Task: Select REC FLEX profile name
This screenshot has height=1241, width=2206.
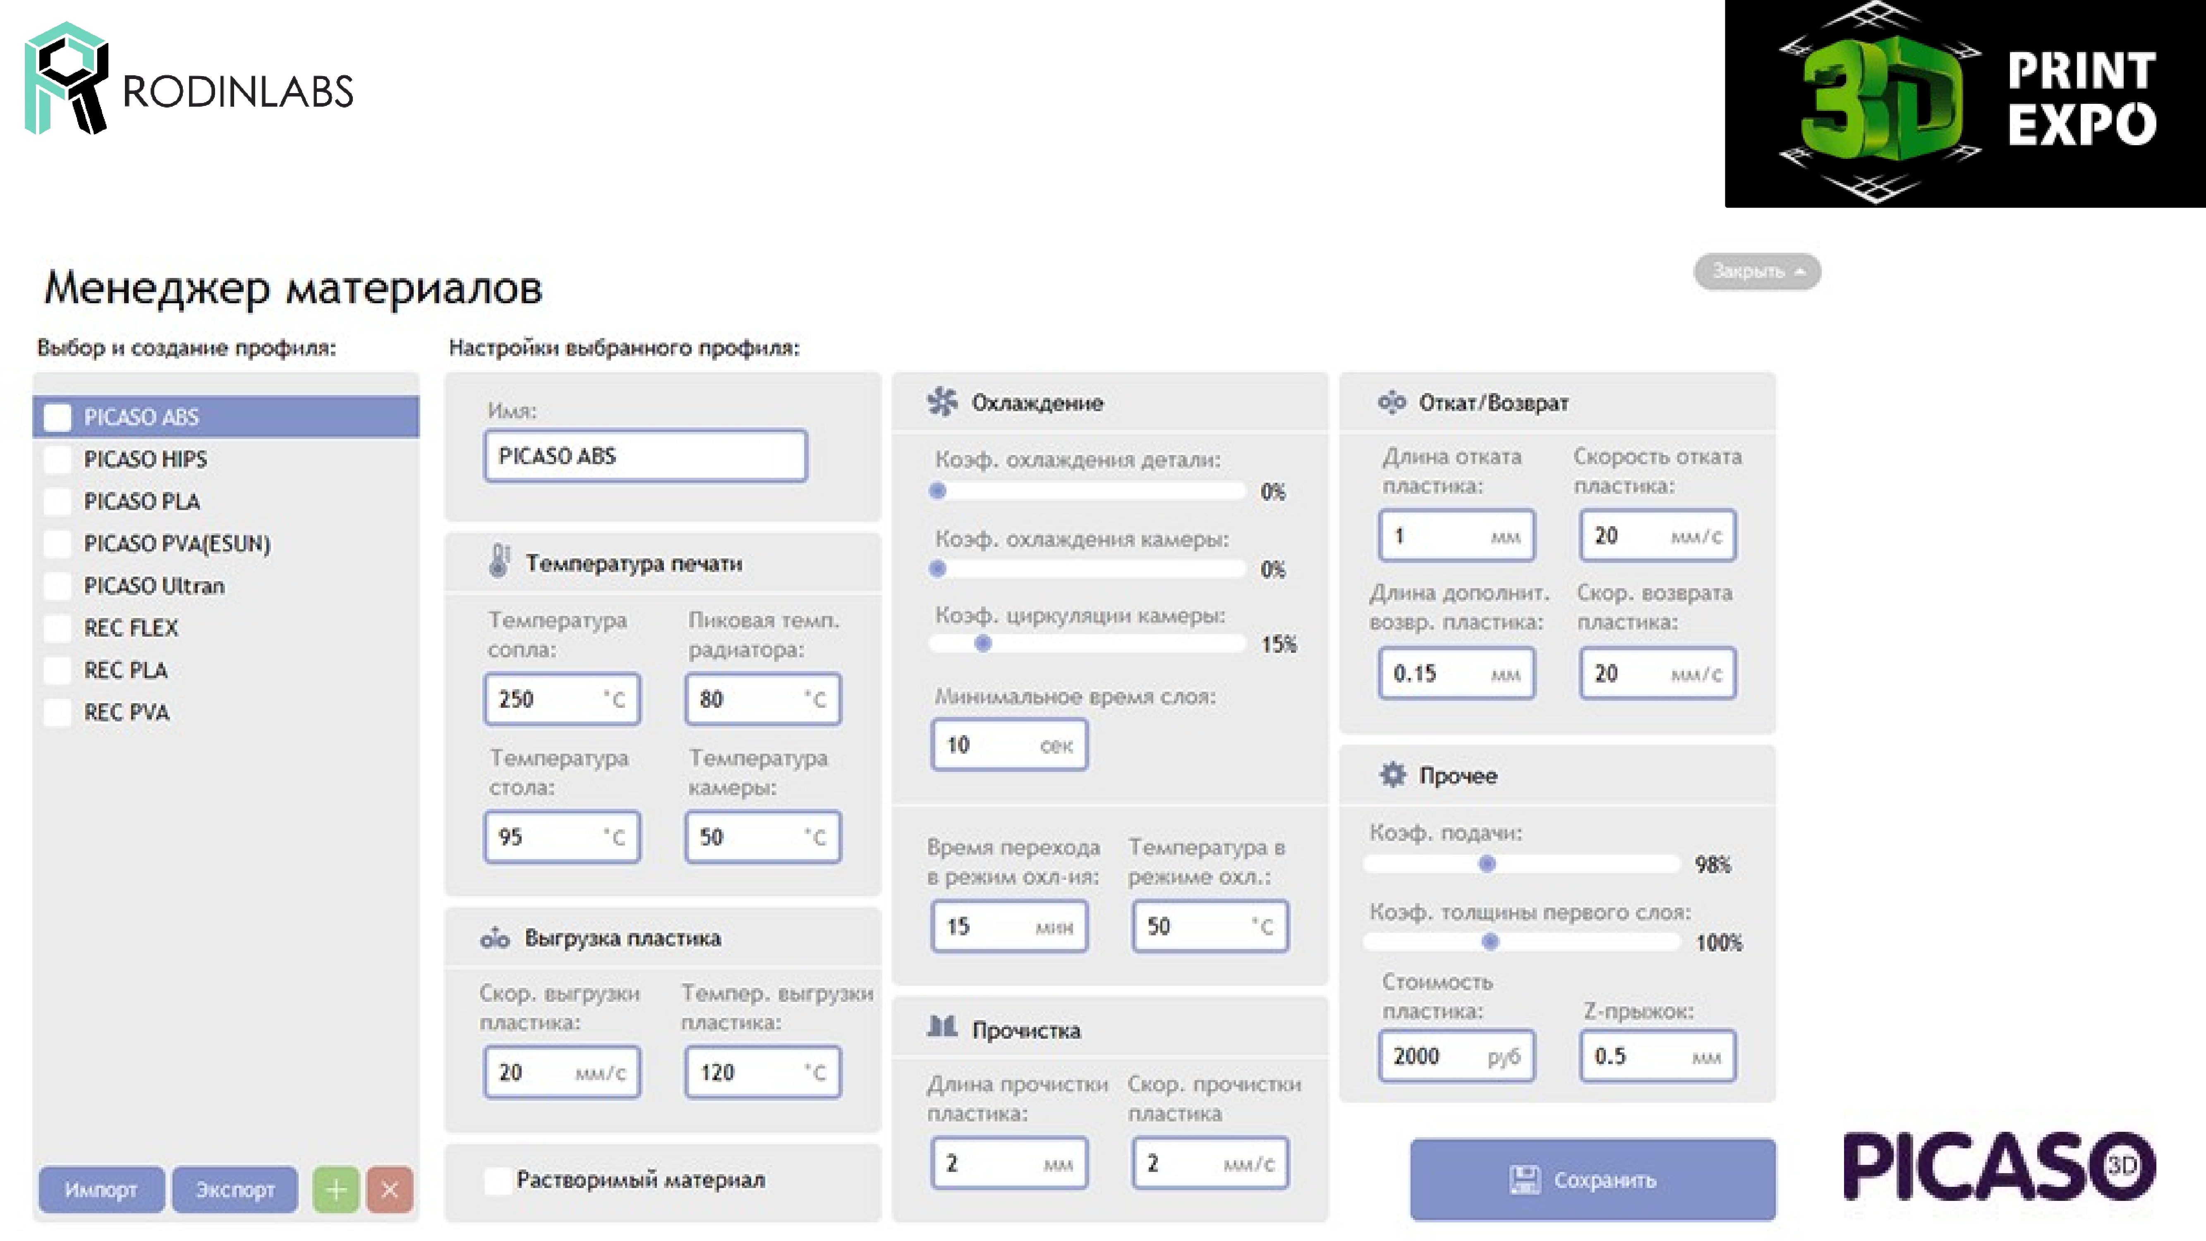Action: click(131, 628)
